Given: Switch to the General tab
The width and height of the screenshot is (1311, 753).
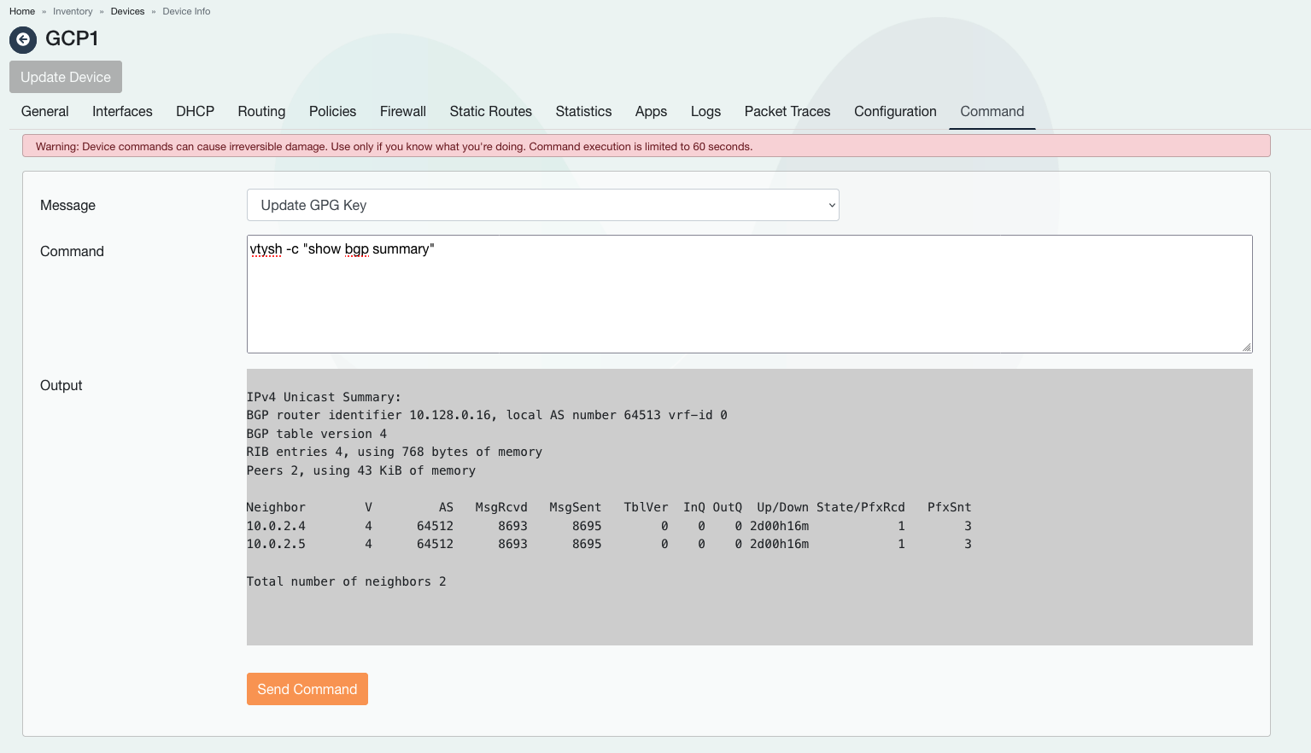Looking at the screenshot, I should point(44,111).
